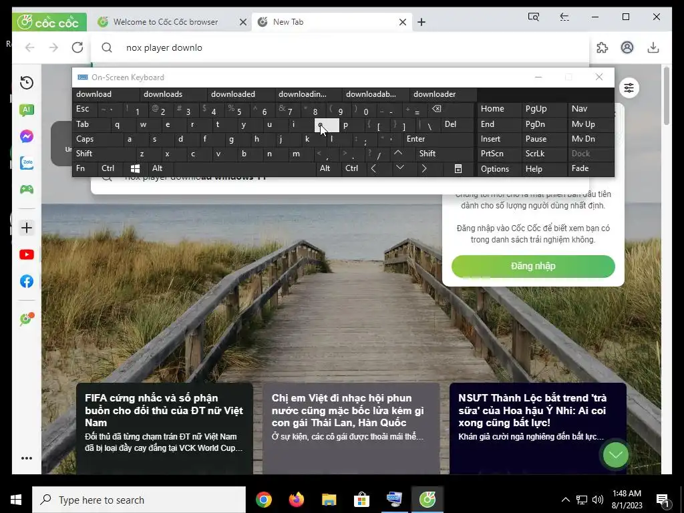Close the Welcome to Cốc Cốc browser tab
The image size is (684, 513).
243,22
